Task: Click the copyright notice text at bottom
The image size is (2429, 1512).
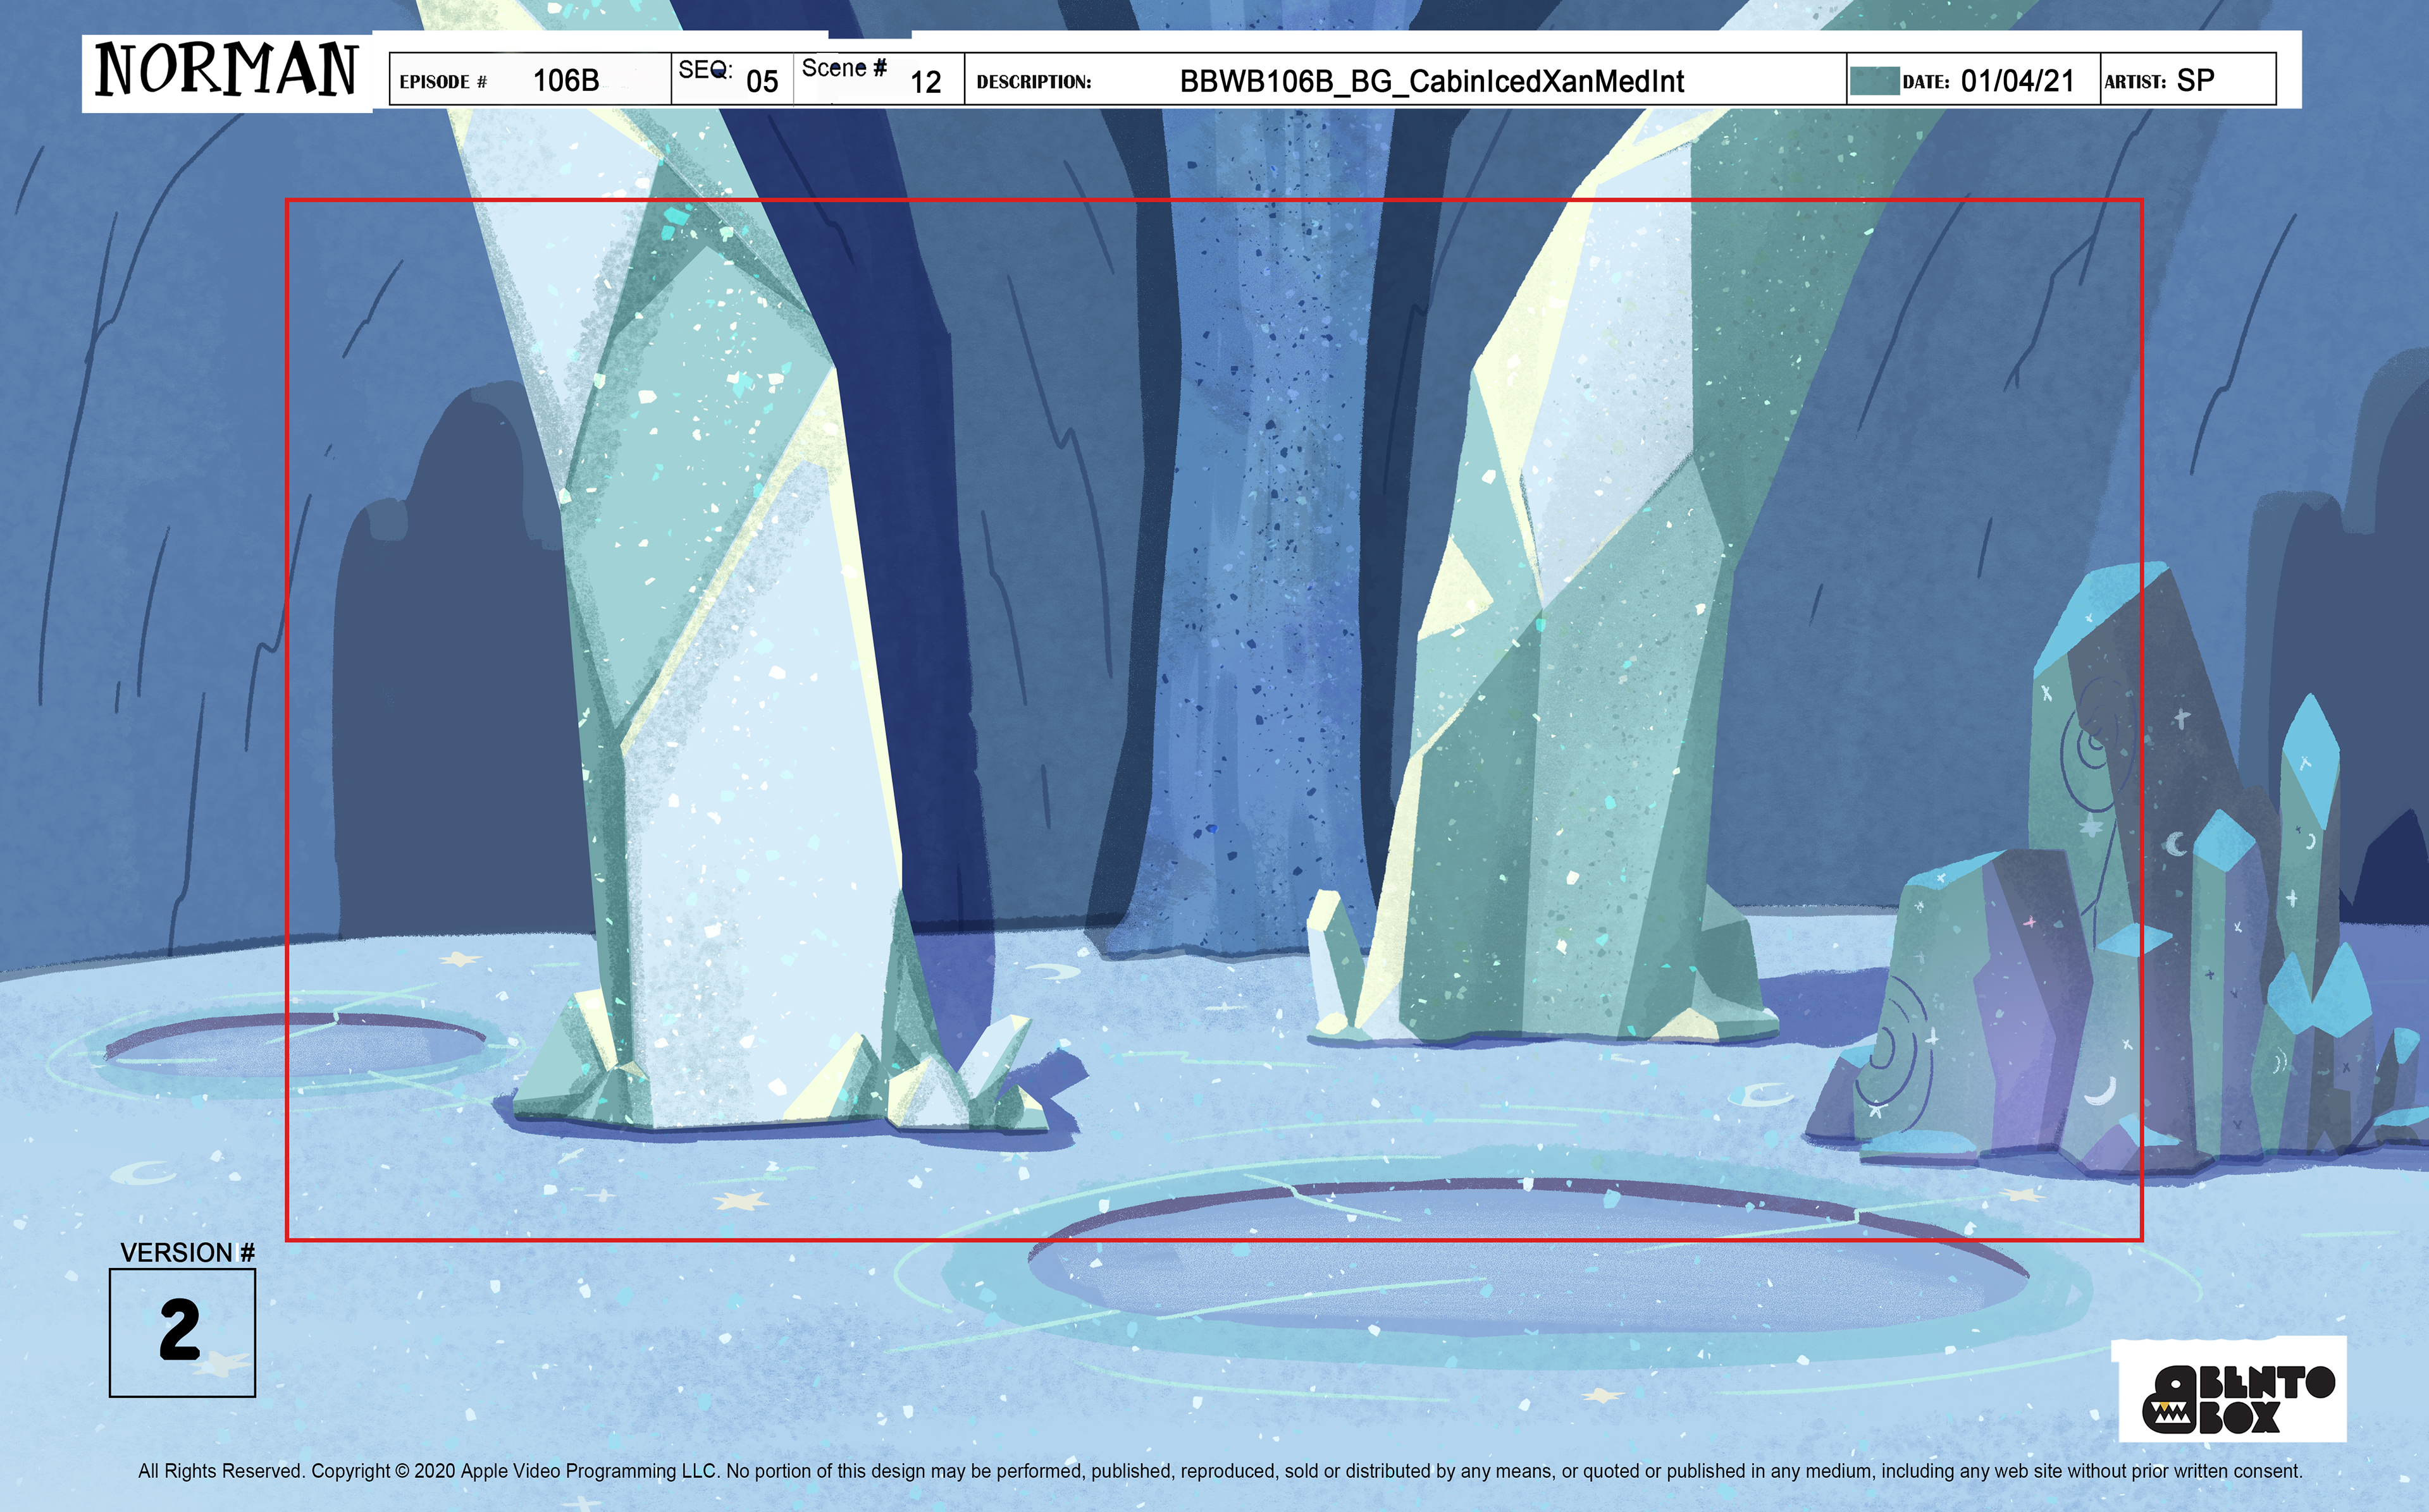Action: (1220, 1471)
